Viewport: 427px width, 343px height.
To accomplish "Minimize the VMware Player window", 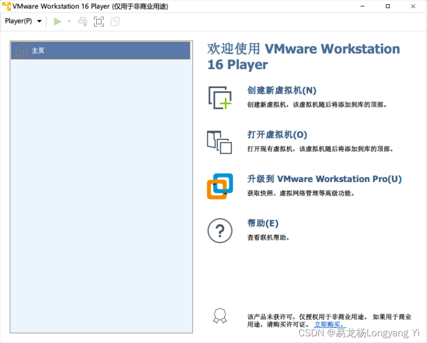I will click(x=363, y=6).
